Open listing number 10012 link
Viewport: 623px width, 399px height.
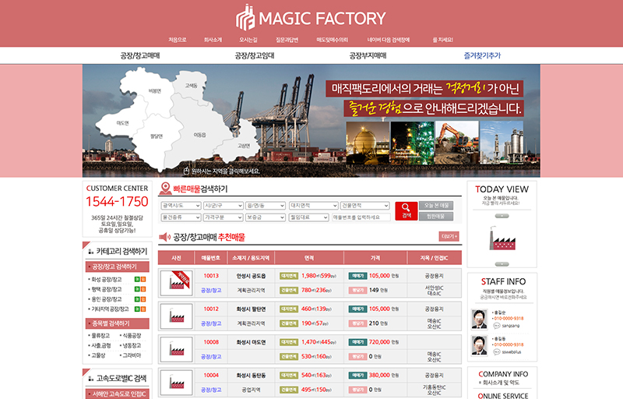pos(211,309)
